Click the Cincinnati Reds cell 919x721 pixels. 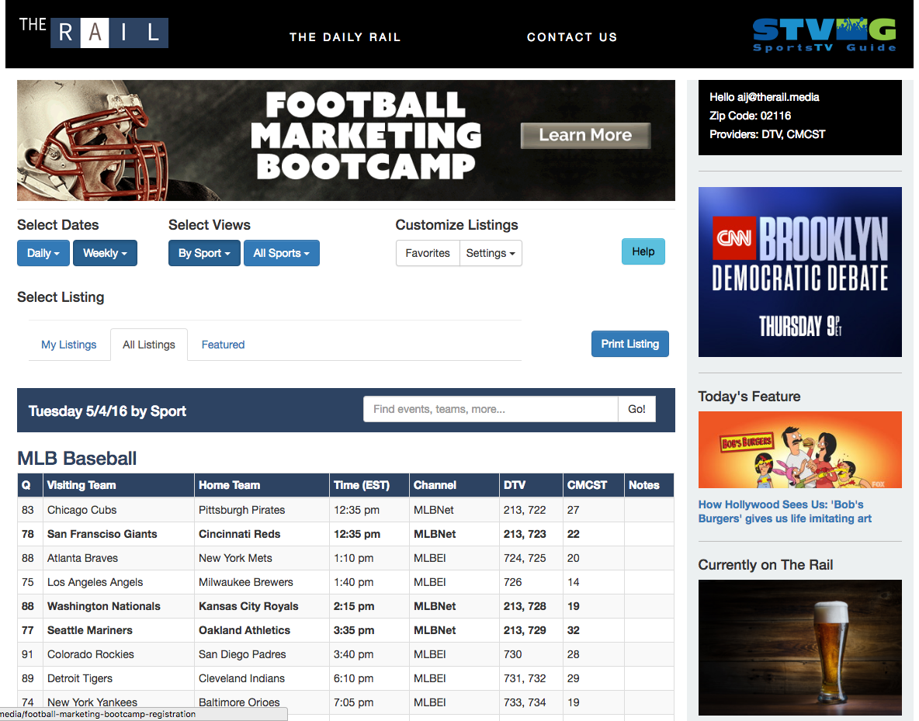tap(262, 534)
